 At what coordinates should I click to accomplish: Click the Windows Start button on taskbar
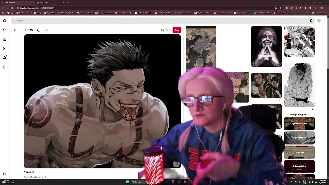coord(127,182)
